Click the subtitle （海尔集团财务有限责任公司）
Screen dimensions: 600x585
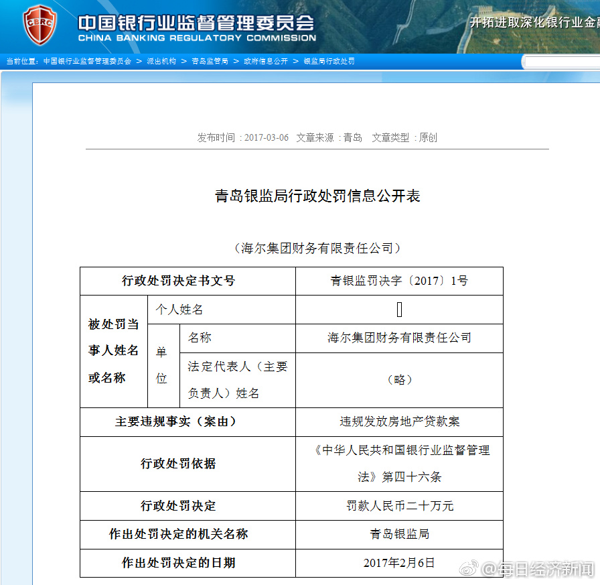tap(317, 249)
